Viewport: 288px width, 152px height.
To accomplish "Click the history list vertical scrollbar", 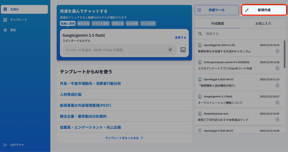I will coord(284,53).
